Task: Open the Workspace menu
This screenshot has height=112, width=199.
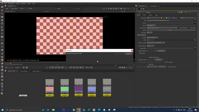Action: pyautogui.click(x=11, y=3)
